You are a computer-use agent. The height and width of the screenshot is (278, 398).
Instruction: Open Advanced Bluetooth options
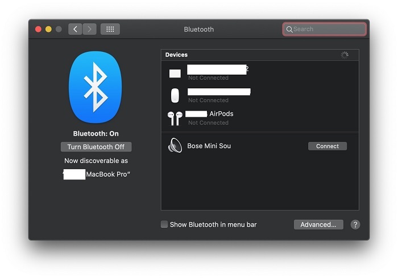click(318, 224)
